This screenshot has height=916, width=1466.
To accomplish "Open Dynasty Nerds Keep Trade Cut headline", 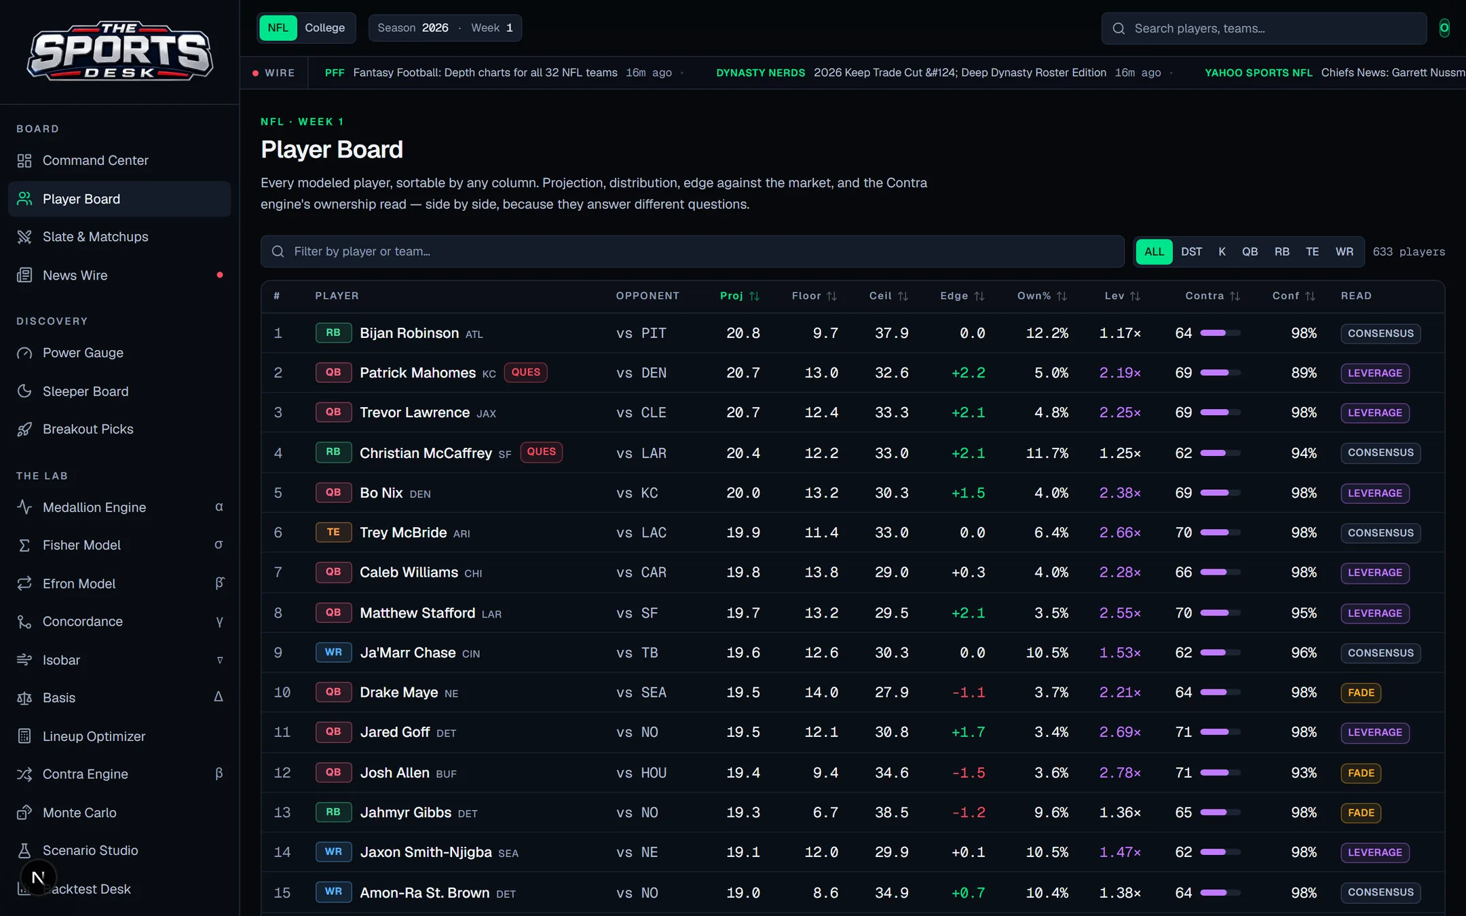I will point(960,73).
